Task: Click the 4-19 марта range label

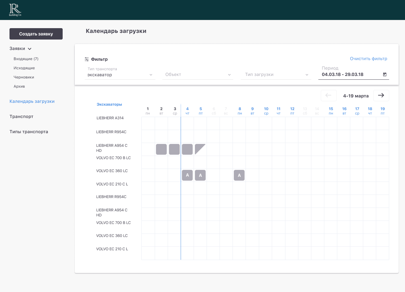Action: tap(356, 96)
